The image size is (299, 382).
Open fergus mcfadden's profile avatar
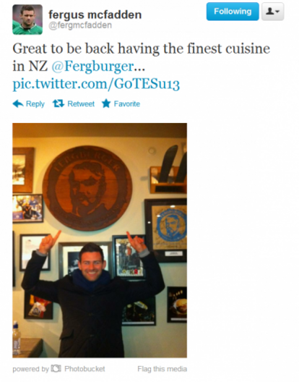(x=27, y=20)
